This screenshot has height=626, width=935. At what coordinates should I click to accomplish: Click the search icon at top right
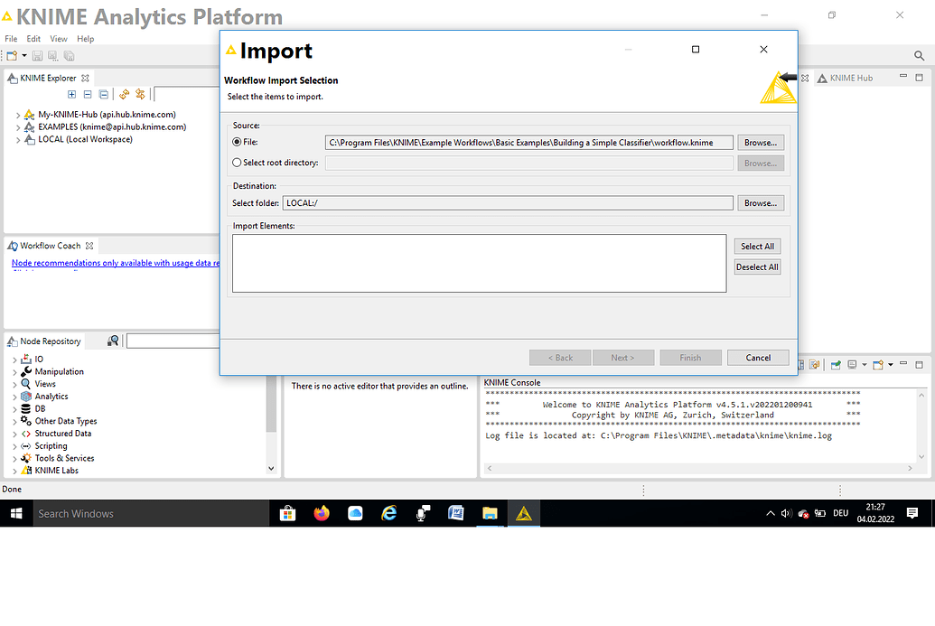tap(920, 55)
